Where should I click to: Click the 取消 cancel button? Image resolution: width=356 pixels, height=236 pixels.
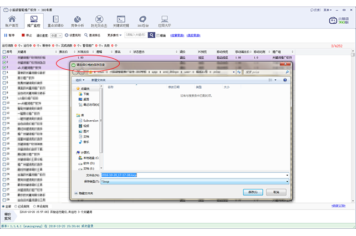tap(276, 192)
